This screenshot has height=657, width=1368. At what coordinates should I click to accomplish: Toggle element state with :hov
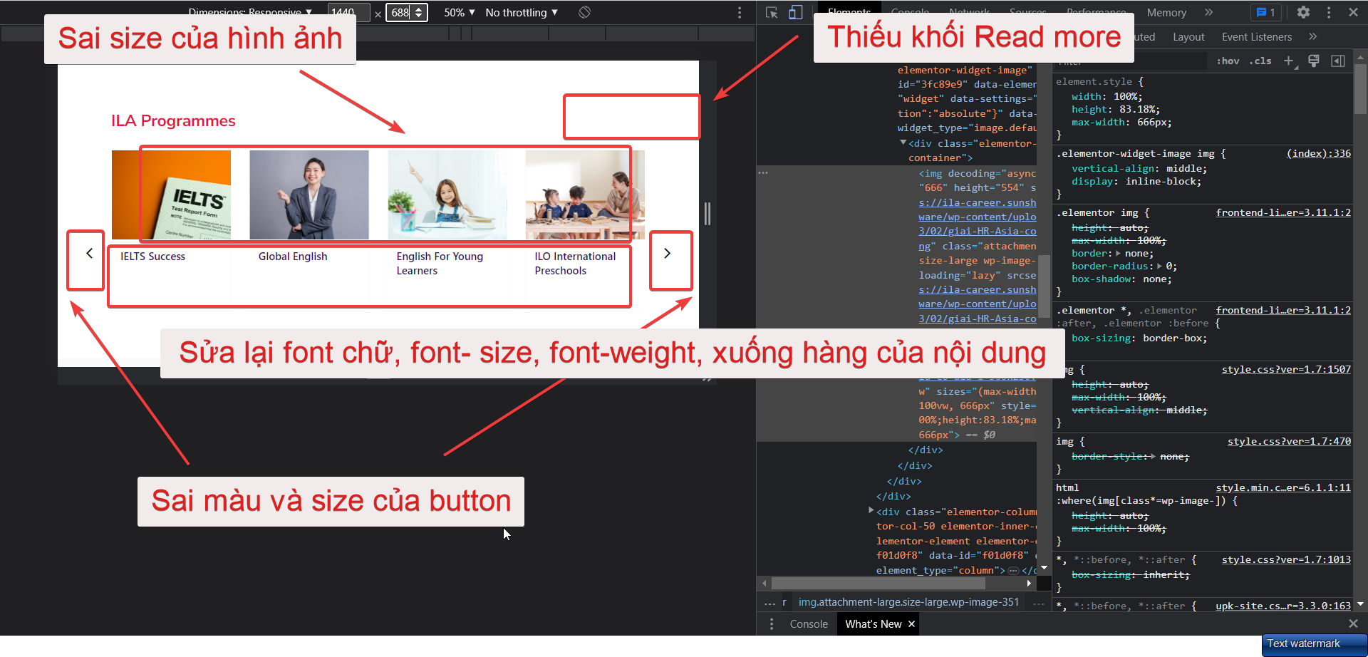click(1228, 61)
